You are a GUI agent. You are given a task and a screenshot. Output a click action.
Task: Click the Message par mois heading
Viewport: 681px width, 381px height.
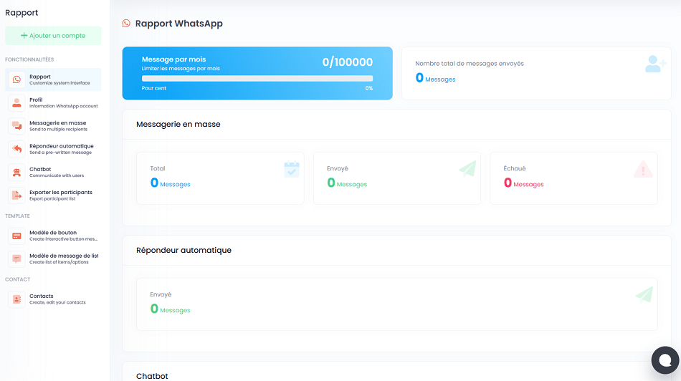click(x=173, y=59)
